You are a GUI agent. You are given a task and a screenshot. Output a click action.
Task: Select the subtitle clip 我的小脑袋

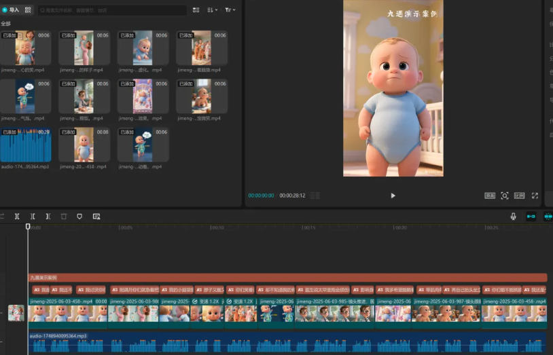[177, 290]
